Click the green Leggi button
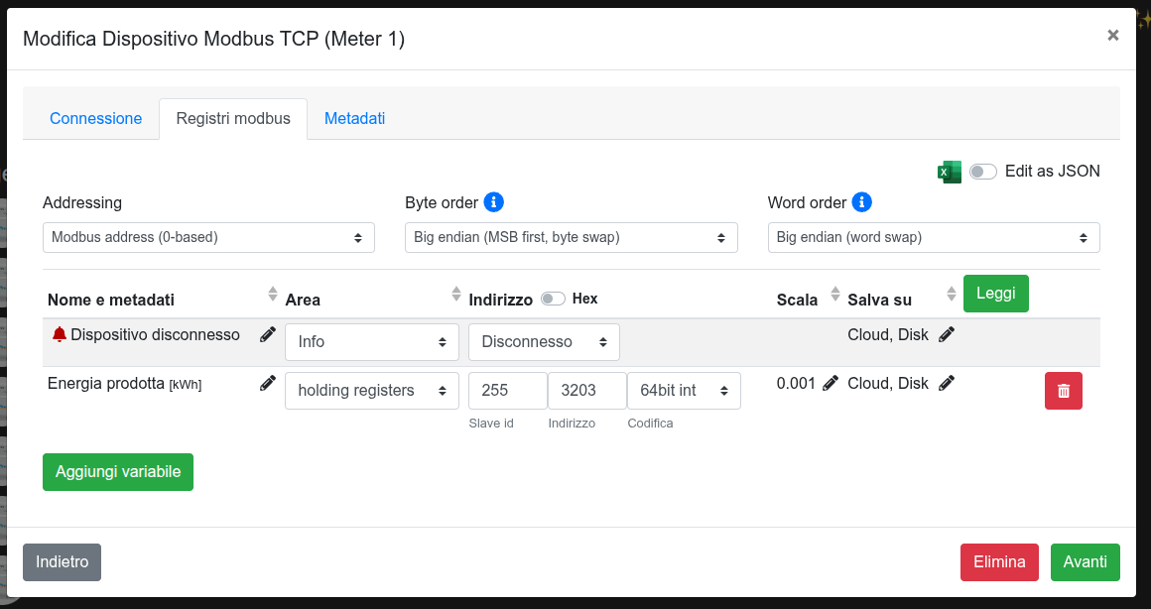This screenshot has width=1151, height=609. [995, 294]
